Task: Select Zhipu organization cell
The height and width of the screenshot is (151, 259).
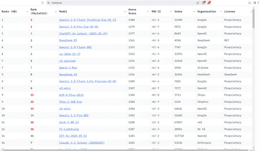Action: (x=201, y=95)
